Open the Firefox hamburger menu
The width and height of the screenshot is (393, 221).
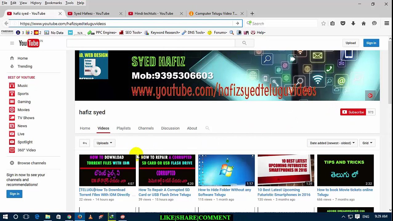click(x=387, y=24)
